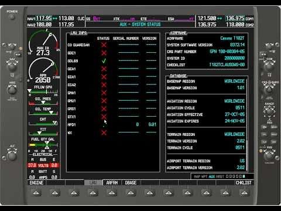Click the FFLOW GPH indicator bar
Viewport: 281px width, 211px height.
pyautogui.click(x=43, y=91)
